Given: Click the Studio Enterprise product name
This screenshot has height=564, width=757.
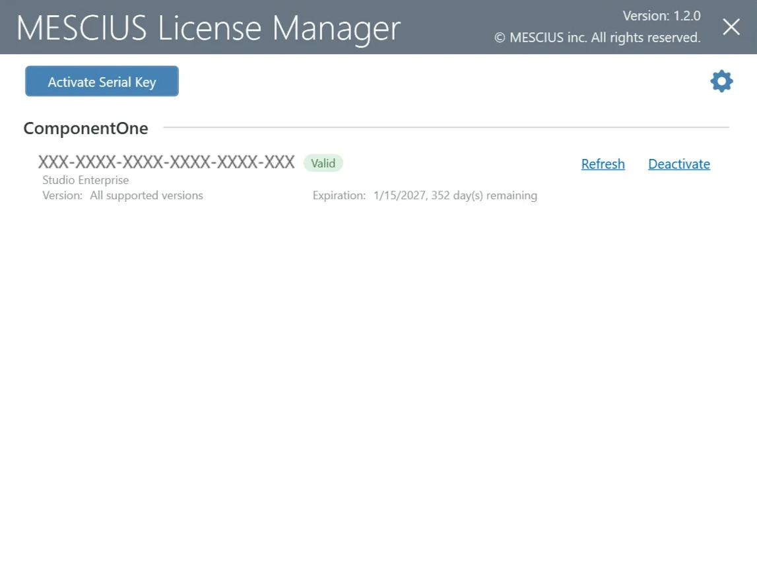Looking at the screenshot, I should [86, 180].
